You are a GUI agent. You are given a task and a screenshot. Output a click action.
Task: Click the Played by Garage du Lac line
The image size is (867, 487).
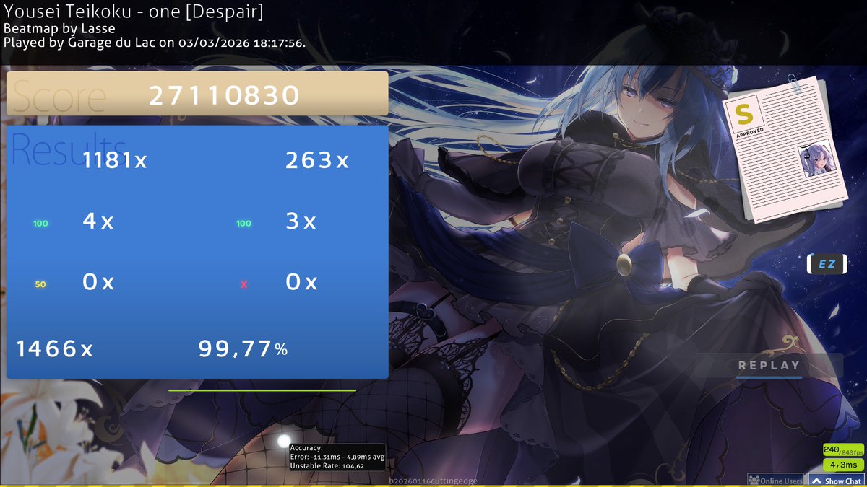coord(155,42)
